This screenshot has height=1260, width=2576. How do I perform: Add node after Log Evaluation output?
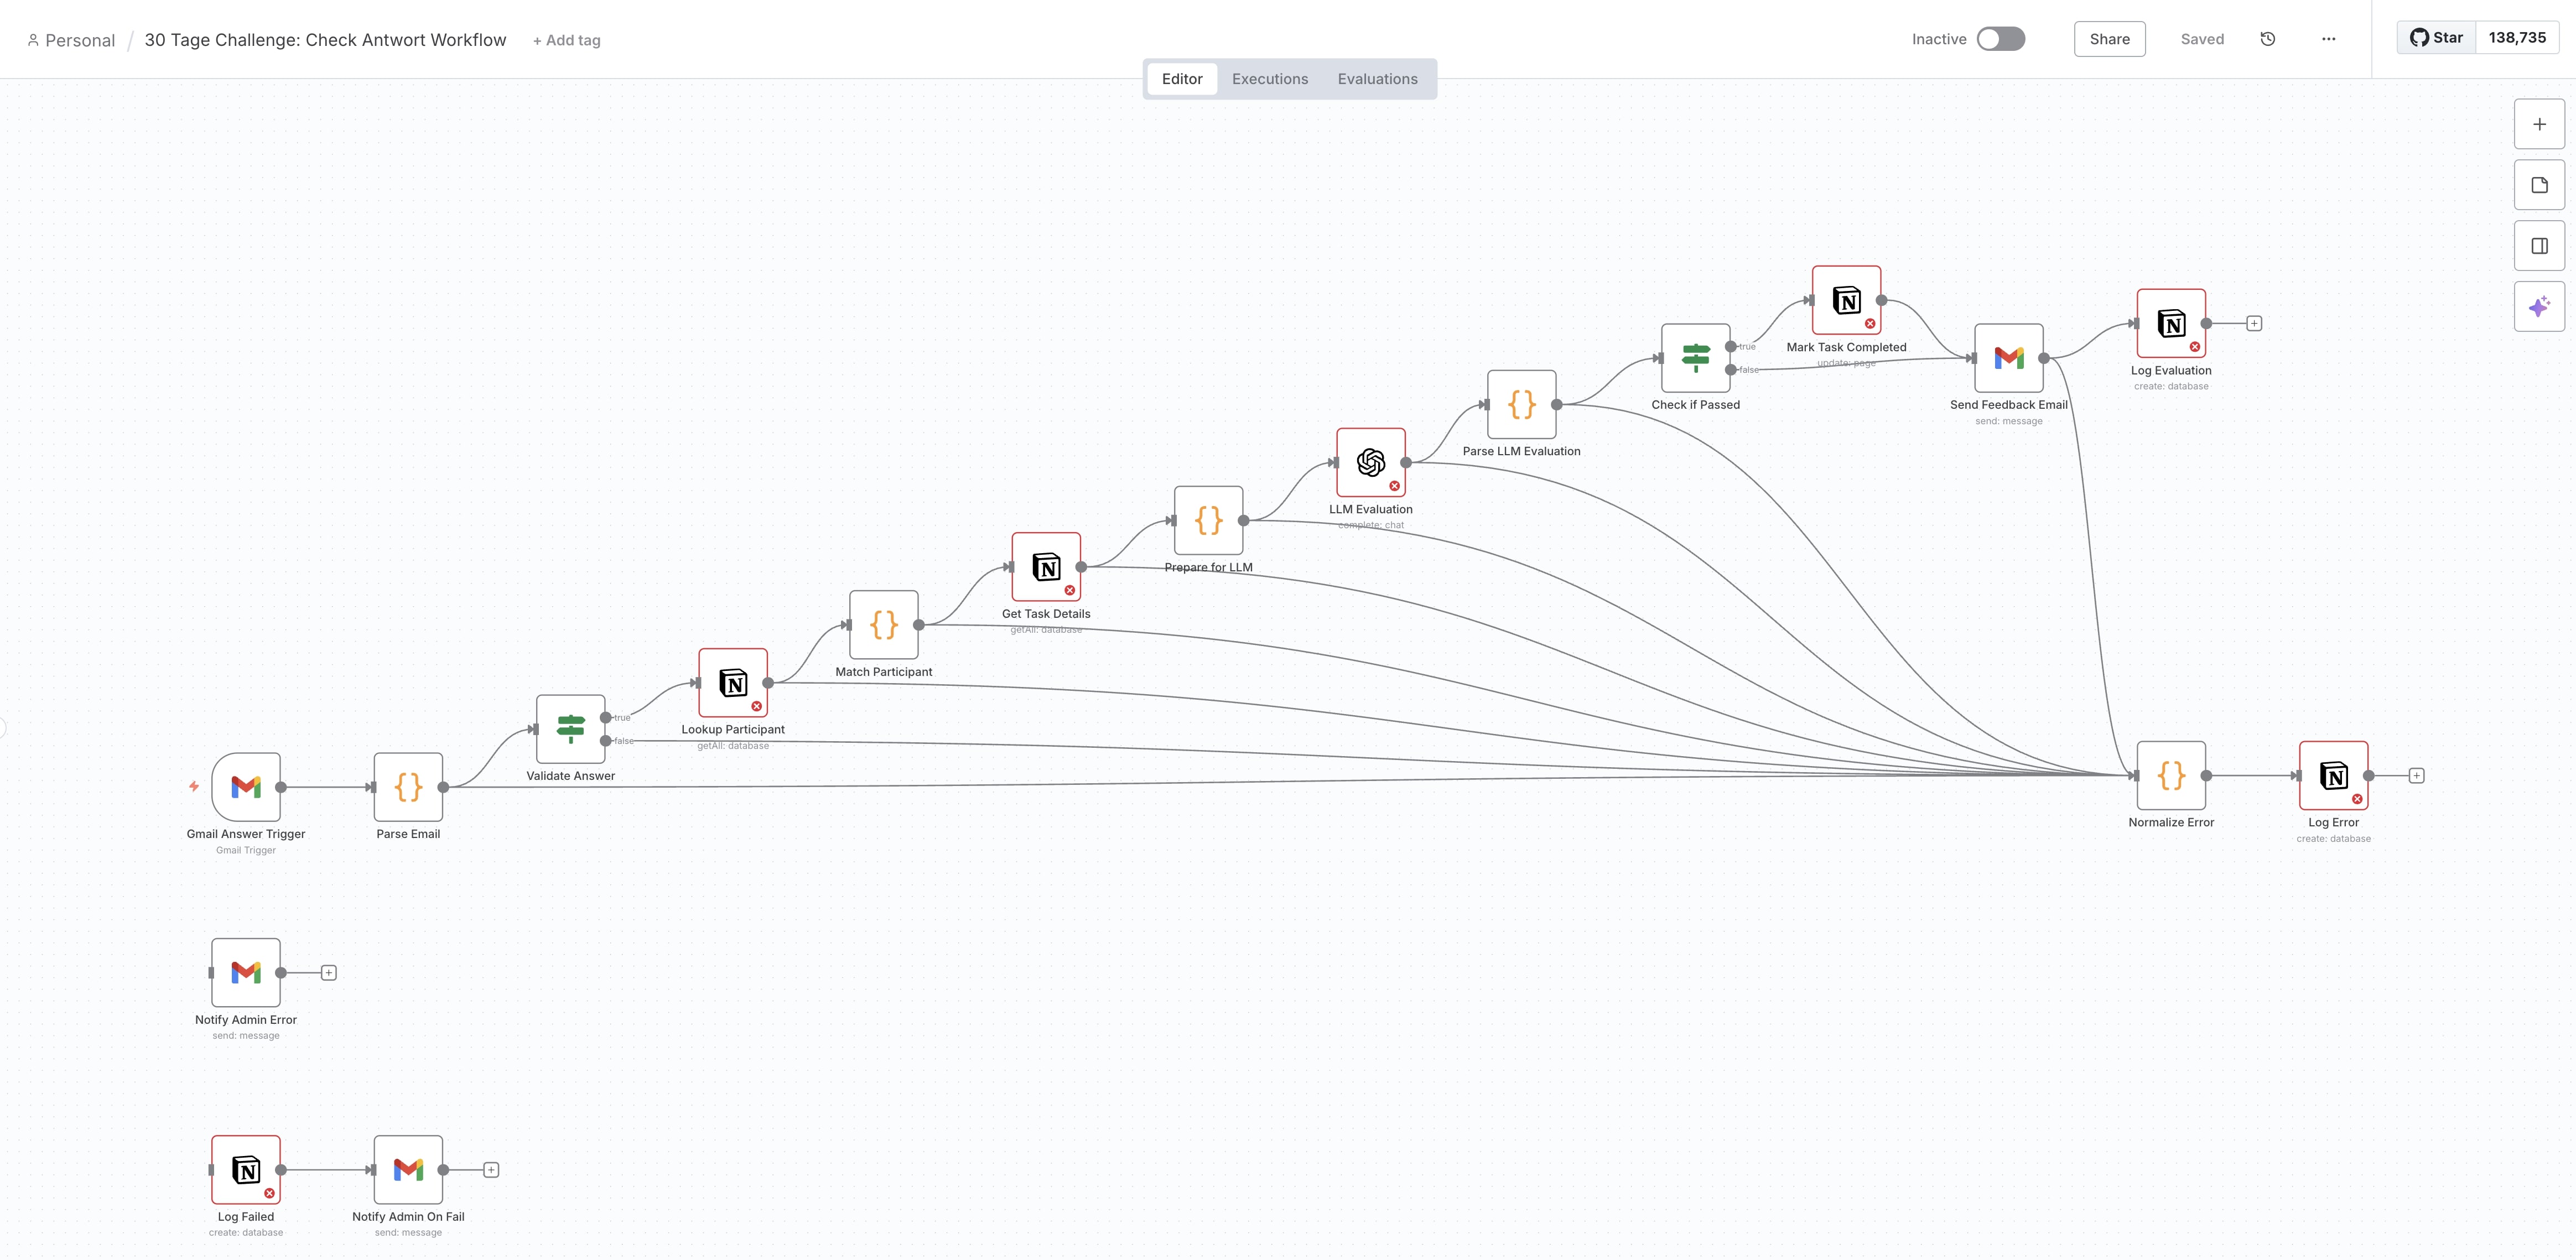[x=2254, y=323]
